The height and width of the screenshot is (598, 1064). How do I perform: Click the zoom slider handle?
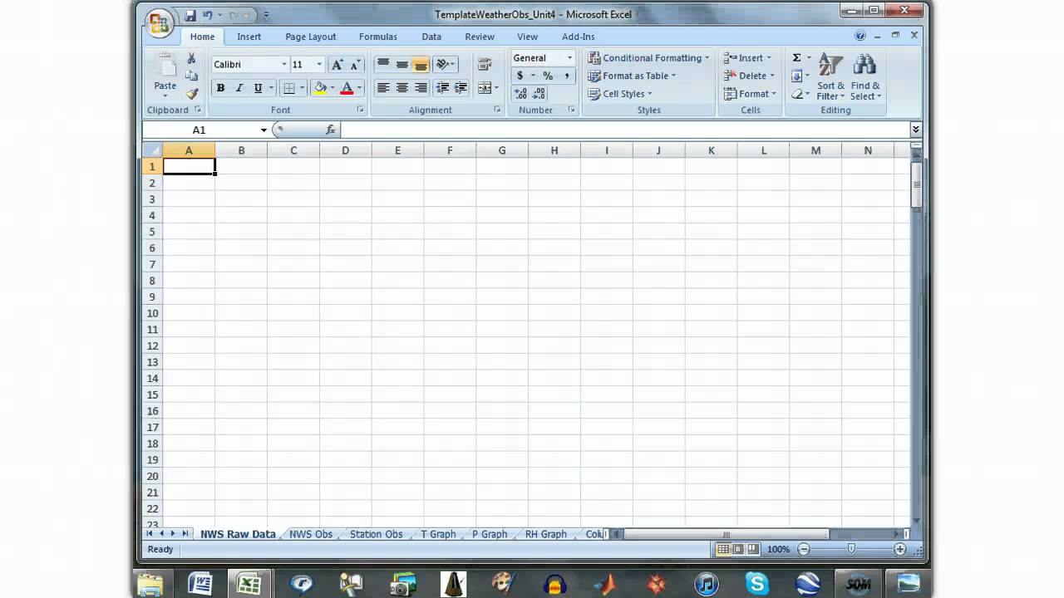[x=851, y=549]
